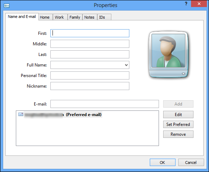Remove the selected e-mail address
Viewport: 209px width, 172px height.
(x=178, y=134)
